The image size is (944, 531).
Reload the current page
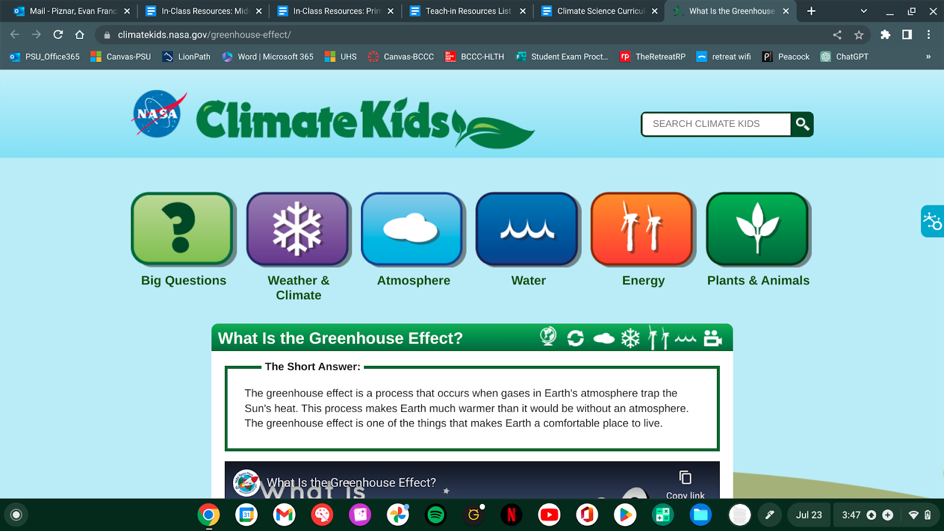click(x=58, y=35)
